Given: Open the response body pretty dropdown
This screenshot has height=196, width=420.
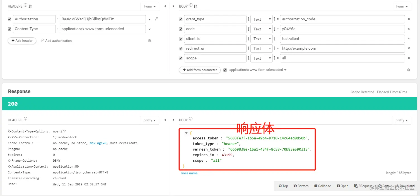Looking at the screenshot, I should [402, 120].
